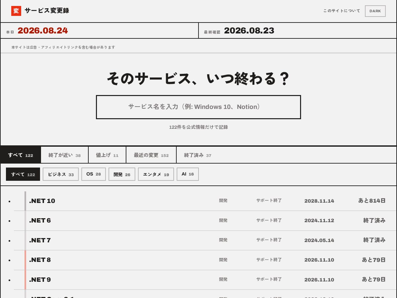Click 終了済み status in .NET 7 row
The height and width of the screenshot is (298, 397).
[375, 240]
